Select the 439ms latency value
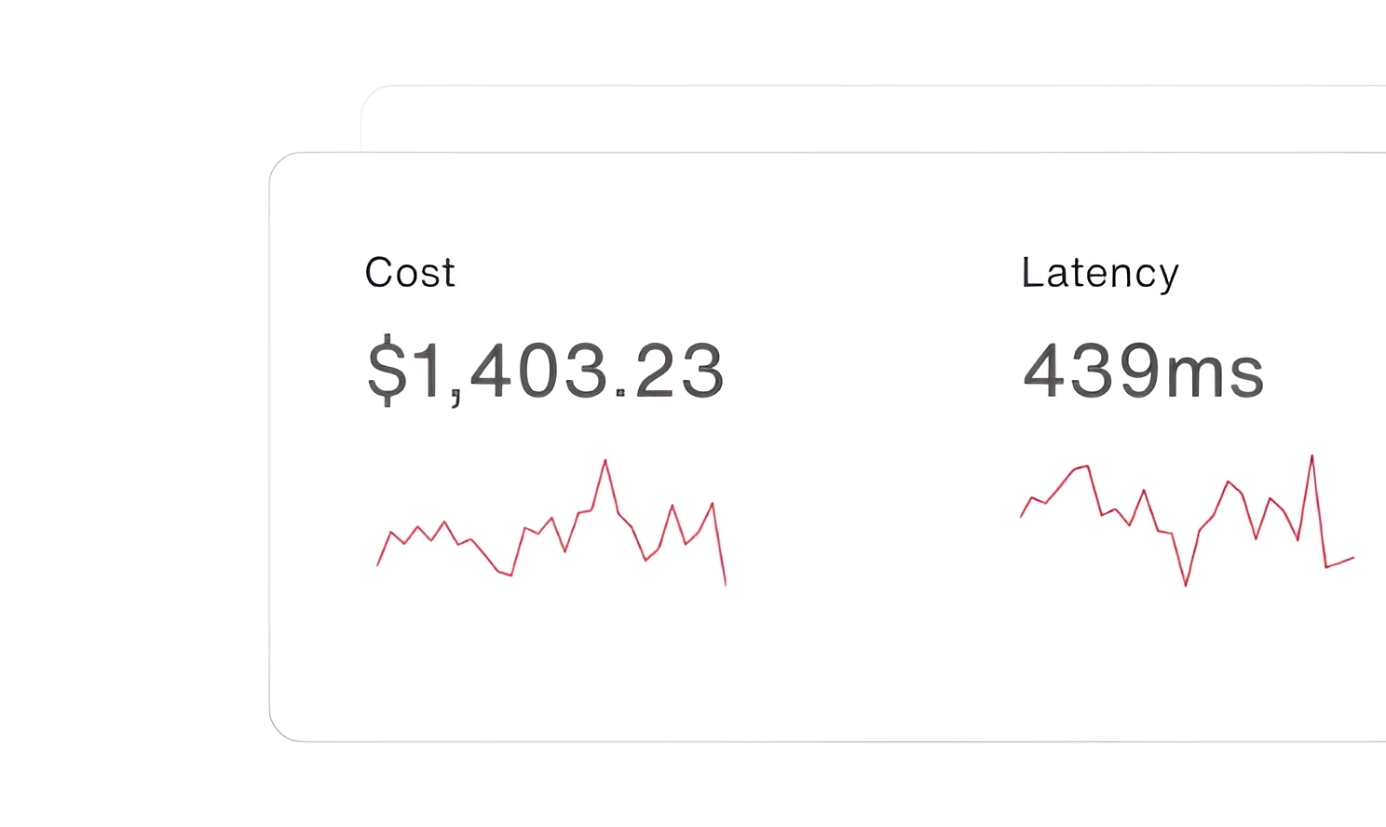 point(1143,371)
